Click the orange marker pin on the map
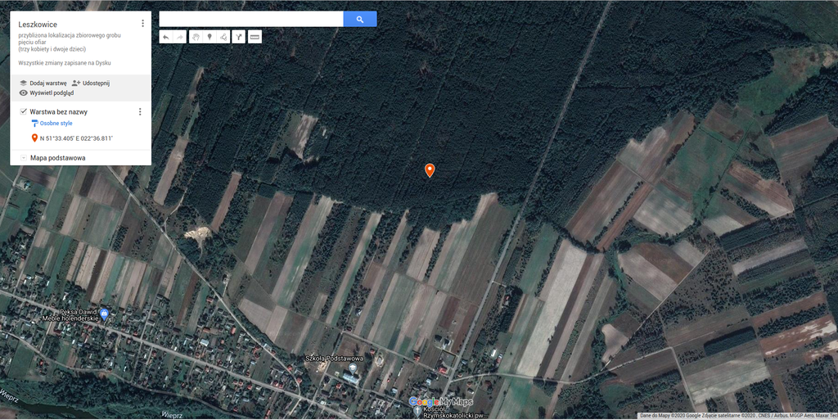838x420 pixels. tap(430, 169)
